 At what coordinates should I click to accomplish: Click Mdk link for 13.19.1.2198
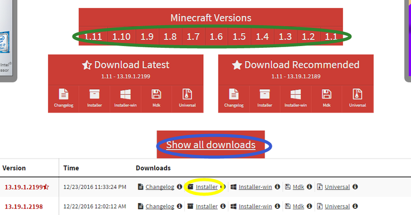point(299,206)
